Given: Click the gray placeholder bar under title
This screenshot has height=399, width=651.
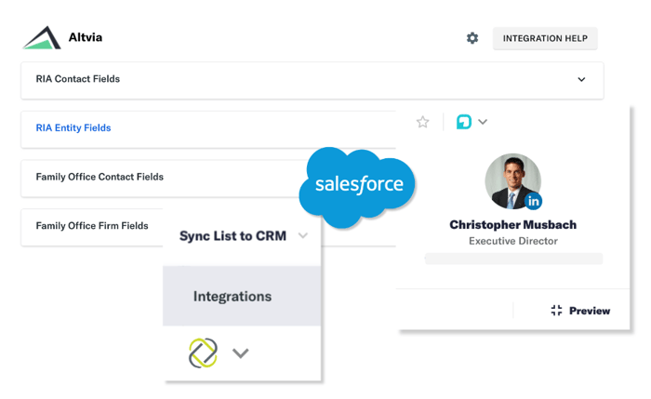Looking at the screenshot, I should (513, 259).
